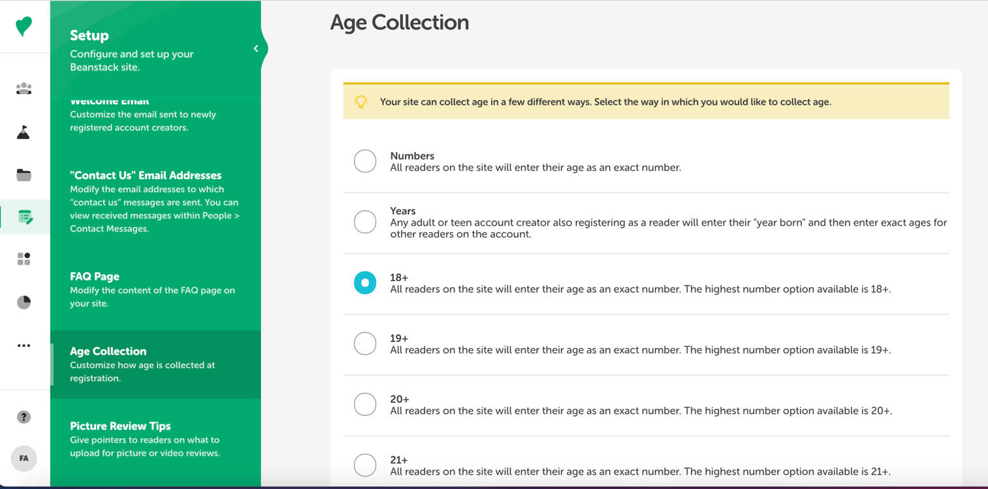Open the mountain flag challenges icon
Viewport: 988px width, 489px height.
coord(24,132)
